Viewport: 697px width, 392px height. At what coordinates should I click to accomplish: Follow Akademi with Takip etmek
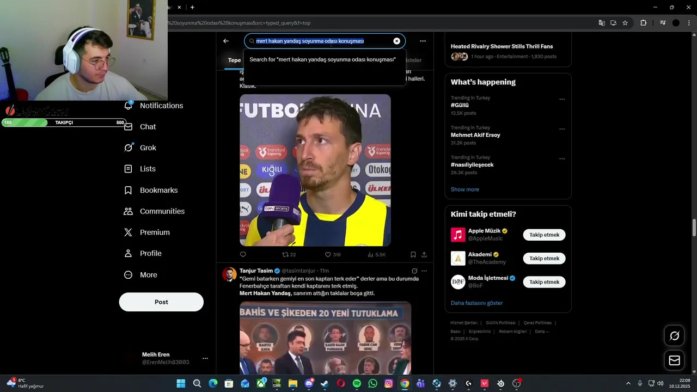(x=545, y=258)
